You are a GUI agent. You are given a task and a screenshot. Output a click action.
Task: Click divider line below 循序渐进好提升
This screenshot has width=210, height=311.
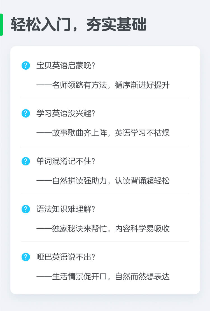point(105,98)
